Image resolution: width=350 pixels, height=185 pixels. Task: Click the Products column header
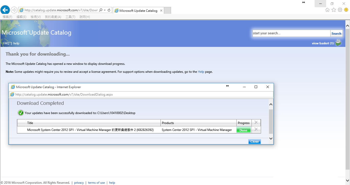[198, 123]
